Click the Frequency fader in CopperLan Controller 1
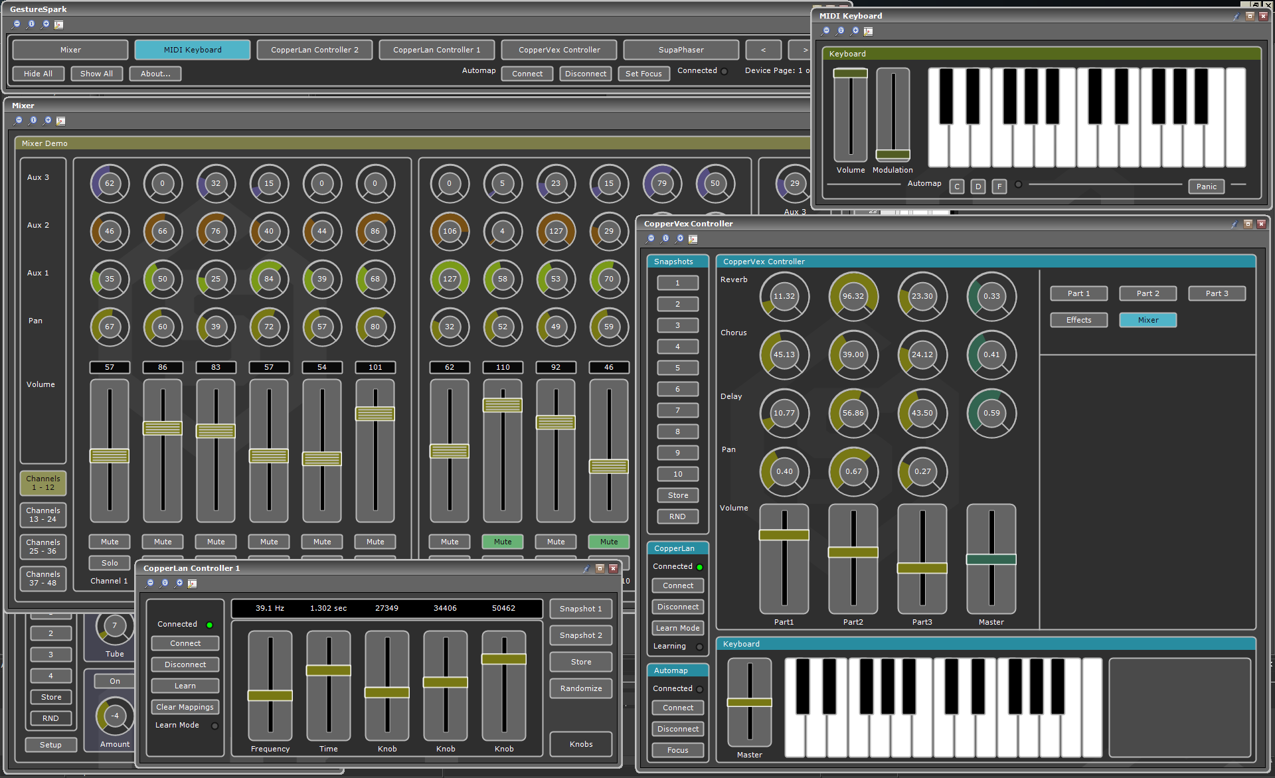Screen dimensions: 1275x778 [x=270, y=686]
